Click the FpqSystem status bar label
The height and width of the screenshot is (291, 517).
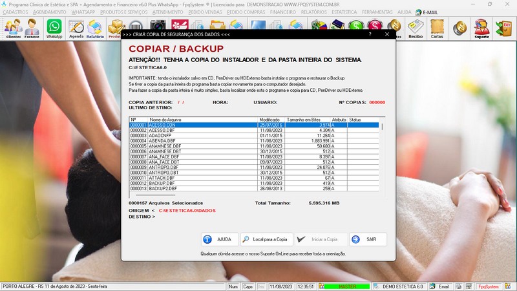(489, 286)
